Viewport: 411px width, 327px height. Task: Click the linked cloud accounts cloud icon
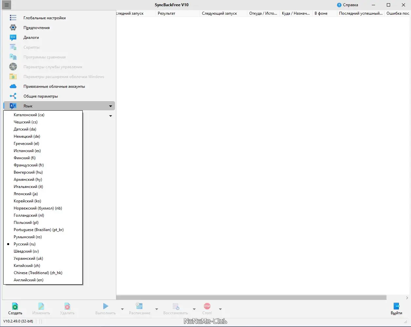pyautogui.click(x=13, y=86)
